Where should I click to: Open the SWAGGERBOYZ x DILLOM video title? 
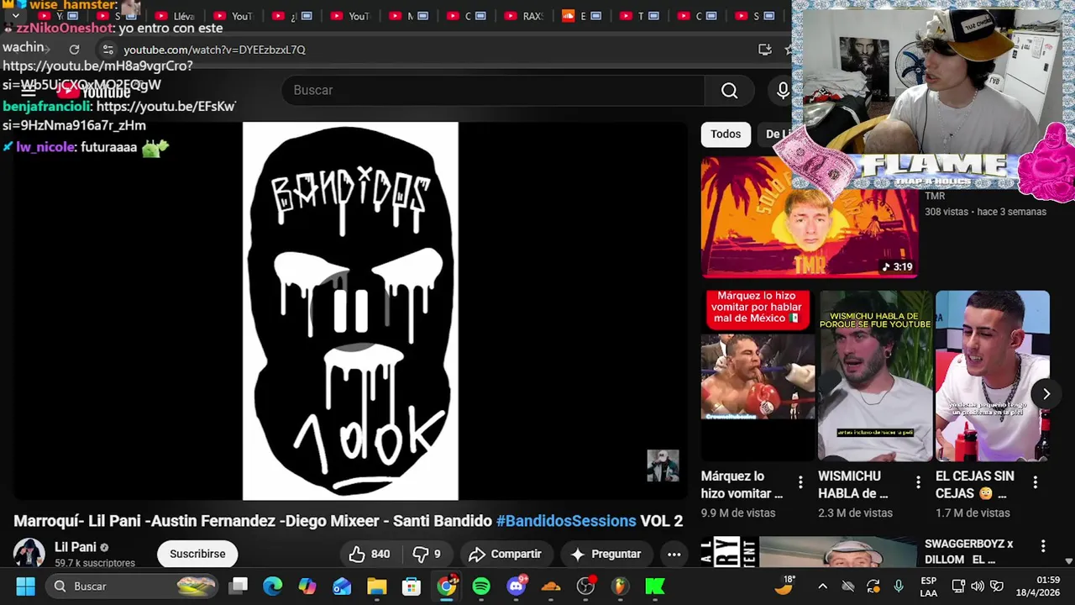(x=969, y=551)
